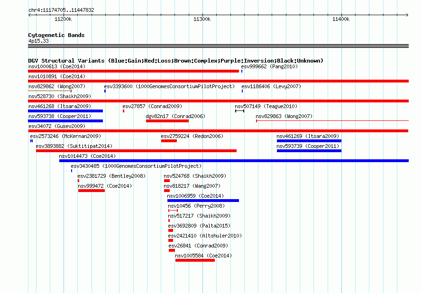422x293 pixels.
Task: Select the esv27857 (Conrad2009) variant label
Action: click(x=152, y=106)
